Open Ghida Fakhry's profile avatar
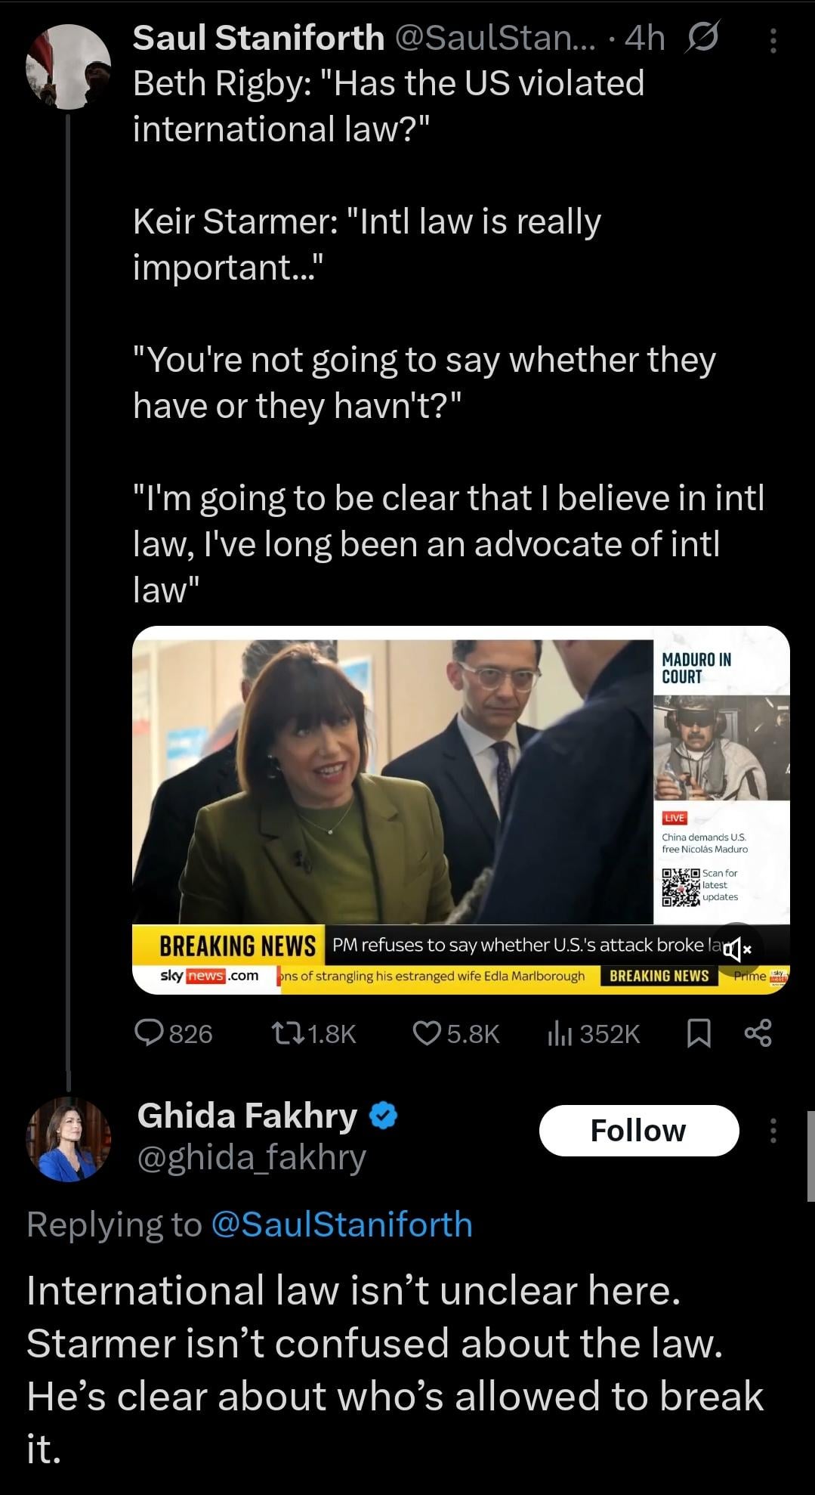Screen dimensions: 815x1495 click(69, 1139)
